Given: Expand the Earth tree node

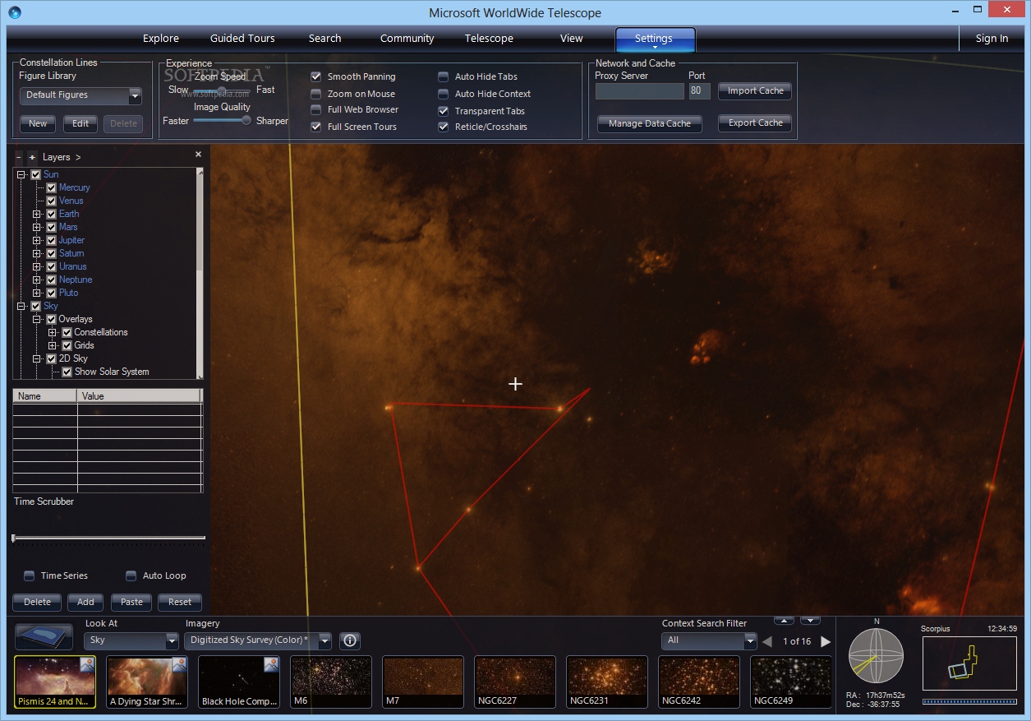Looking at the screenshot, I should (37, 214).
